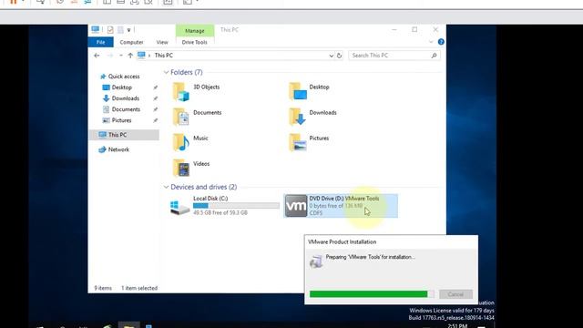Click pin icon next to sidebar Documents
The width and height of the screenshot is (583, 328).
point(156,109)
